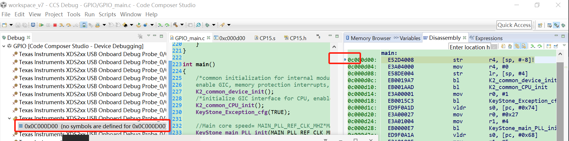Click the Load Program toolbar icon
Viewport: 569px width, 141px height.
click(x=98, y=25)
